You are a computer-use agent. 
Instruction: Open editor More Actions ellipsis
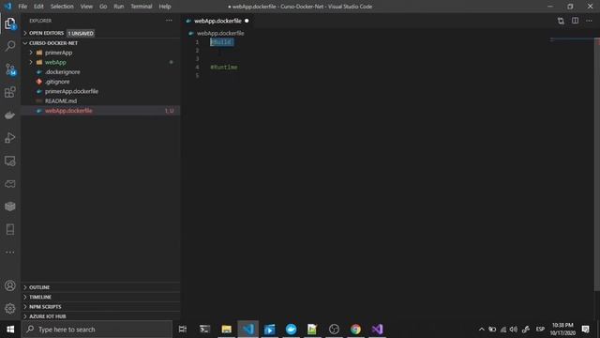pyautogui.click(x=589, y=21)
